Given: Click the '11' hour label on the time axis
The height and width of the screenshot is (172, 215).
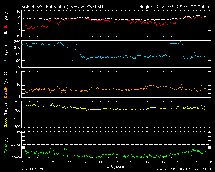Looking at the screenshot, I should 100,162.
